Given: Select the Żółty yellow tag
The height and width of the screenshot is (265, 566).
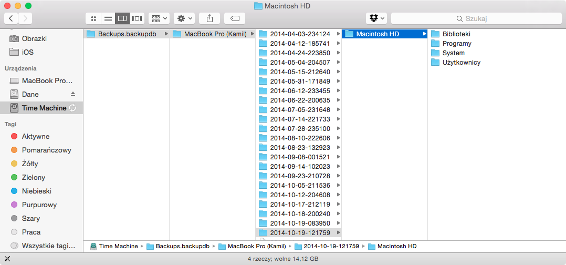Looking at the screenshot, I should pyautogui.click(x=41, y=164).
